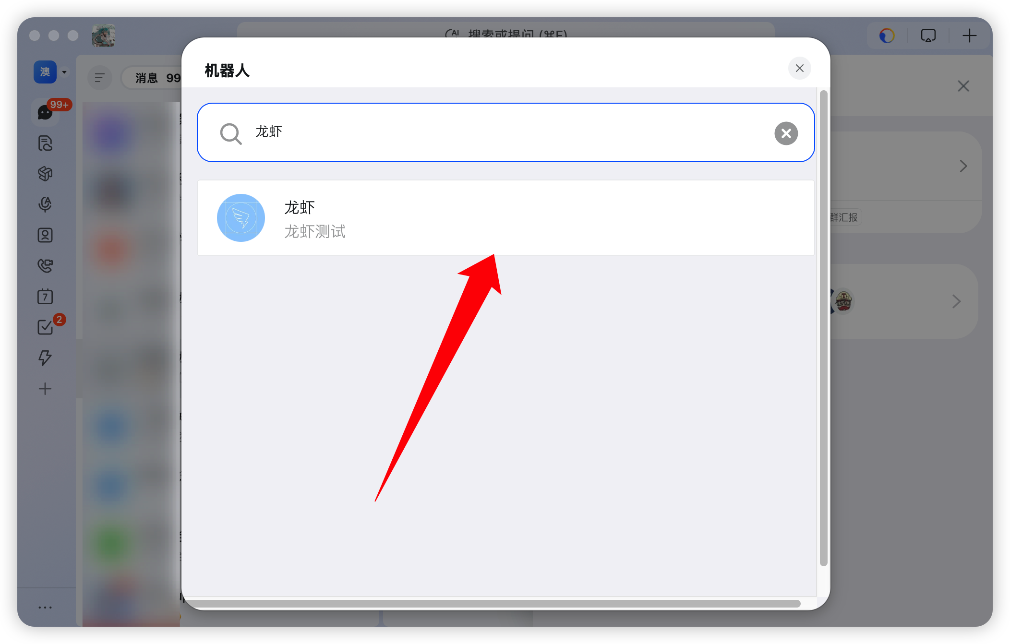Focus the robot search input field

505,132
